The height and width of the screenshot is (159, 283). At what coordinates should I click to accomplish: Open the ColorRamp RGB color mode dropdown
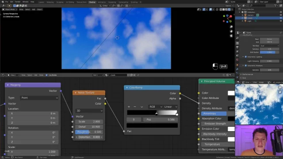(x=155, y=107)
